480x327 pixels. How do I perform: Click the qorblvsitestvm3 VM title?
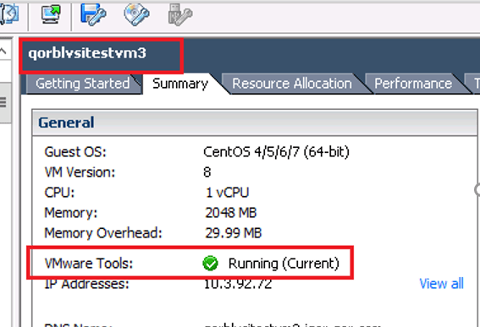(87, 53)
